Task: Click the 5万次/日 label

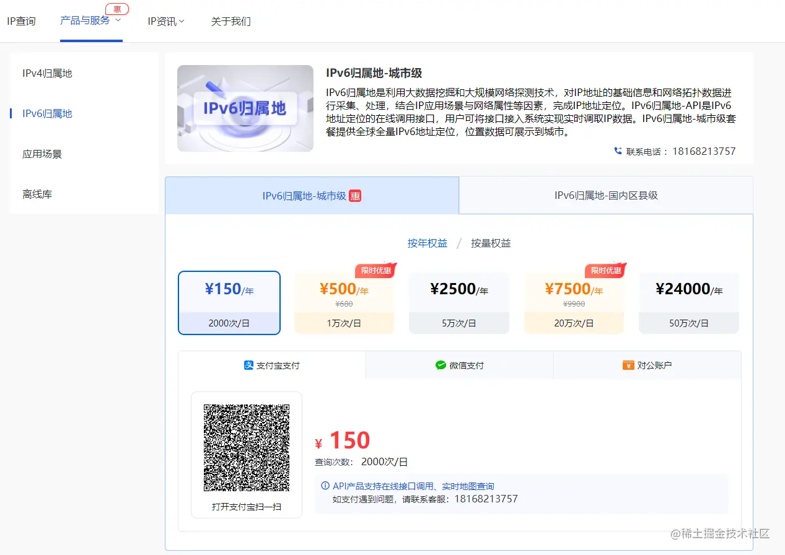Action: [x=459, y=323]
